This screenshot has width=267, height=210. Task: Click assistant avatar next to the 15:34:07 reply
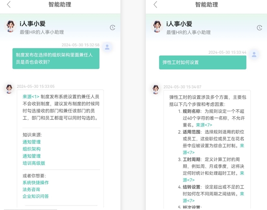click(x=156, y=89)
